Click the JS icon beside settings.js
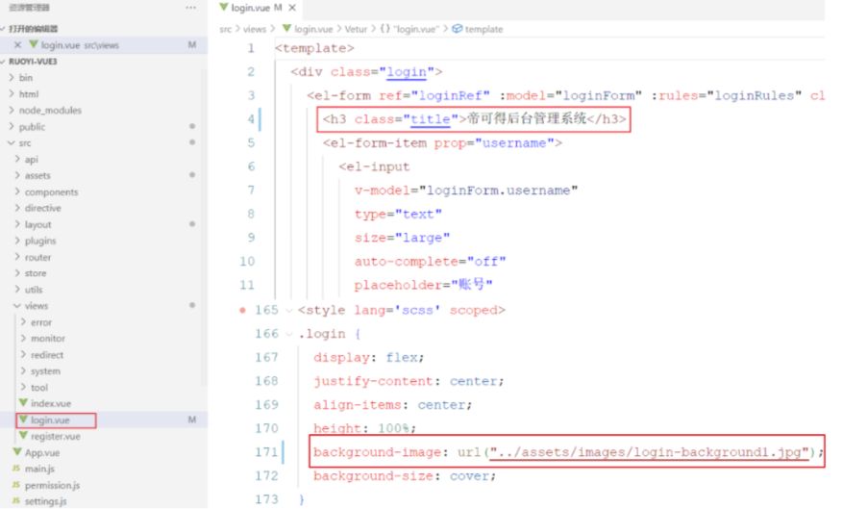 click(x=16, y=501)
